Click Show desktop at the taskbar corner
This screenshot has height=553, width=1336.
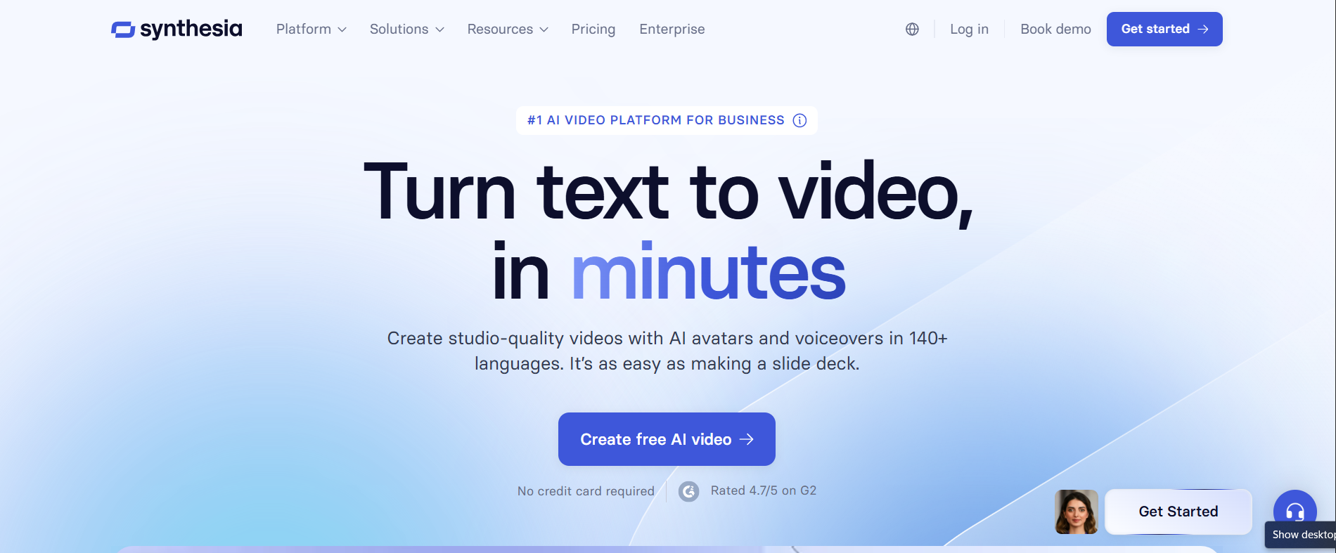click(x=1300, y=535)
